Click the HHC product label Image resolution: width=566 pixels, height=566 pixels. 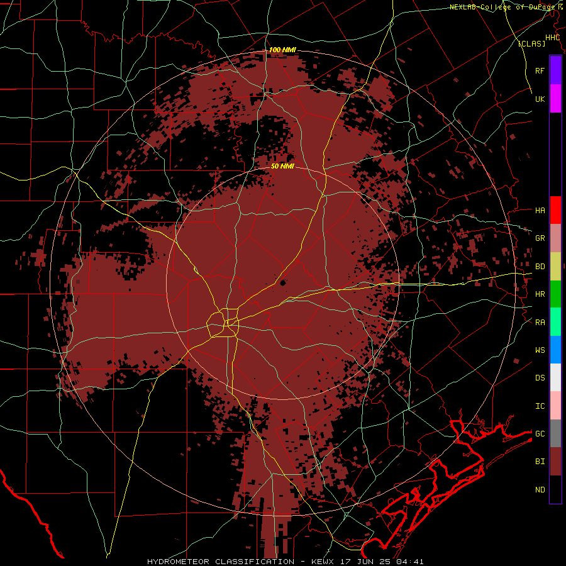(552, 38)
